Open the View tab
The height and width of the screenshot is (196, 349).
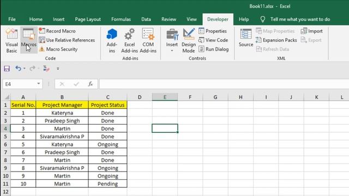coord(191,20)
